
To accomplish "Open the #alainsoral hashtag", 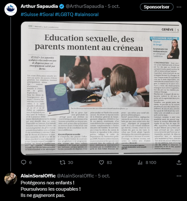I will point(86,14).
